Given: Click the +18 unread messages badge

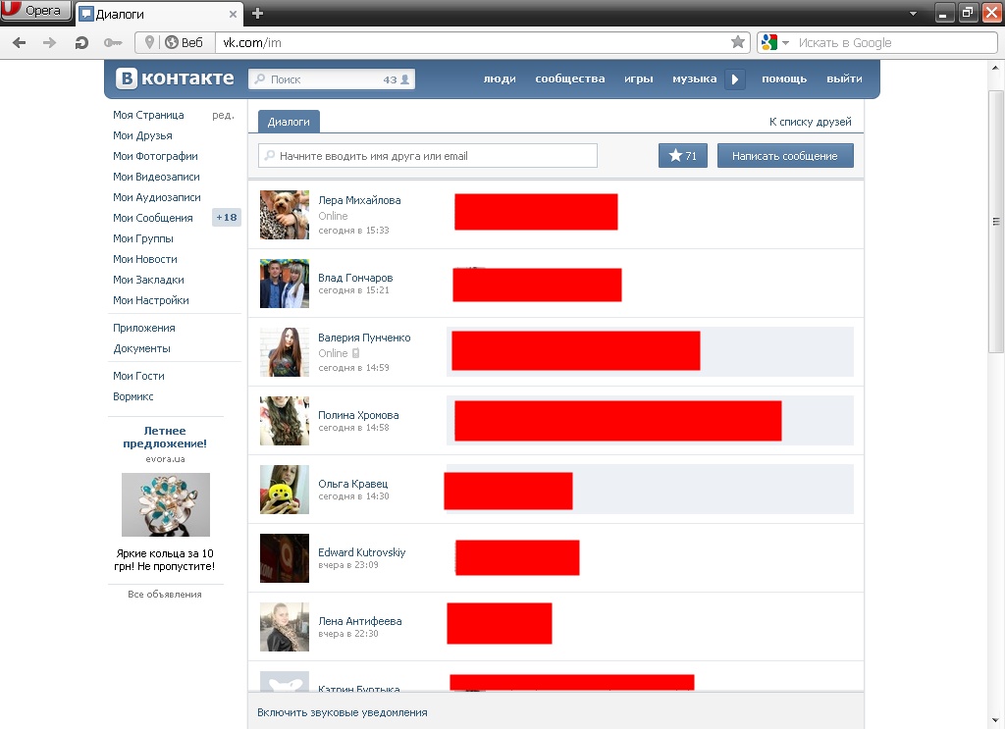Looking at the screenshot, I should pos(227,217).
